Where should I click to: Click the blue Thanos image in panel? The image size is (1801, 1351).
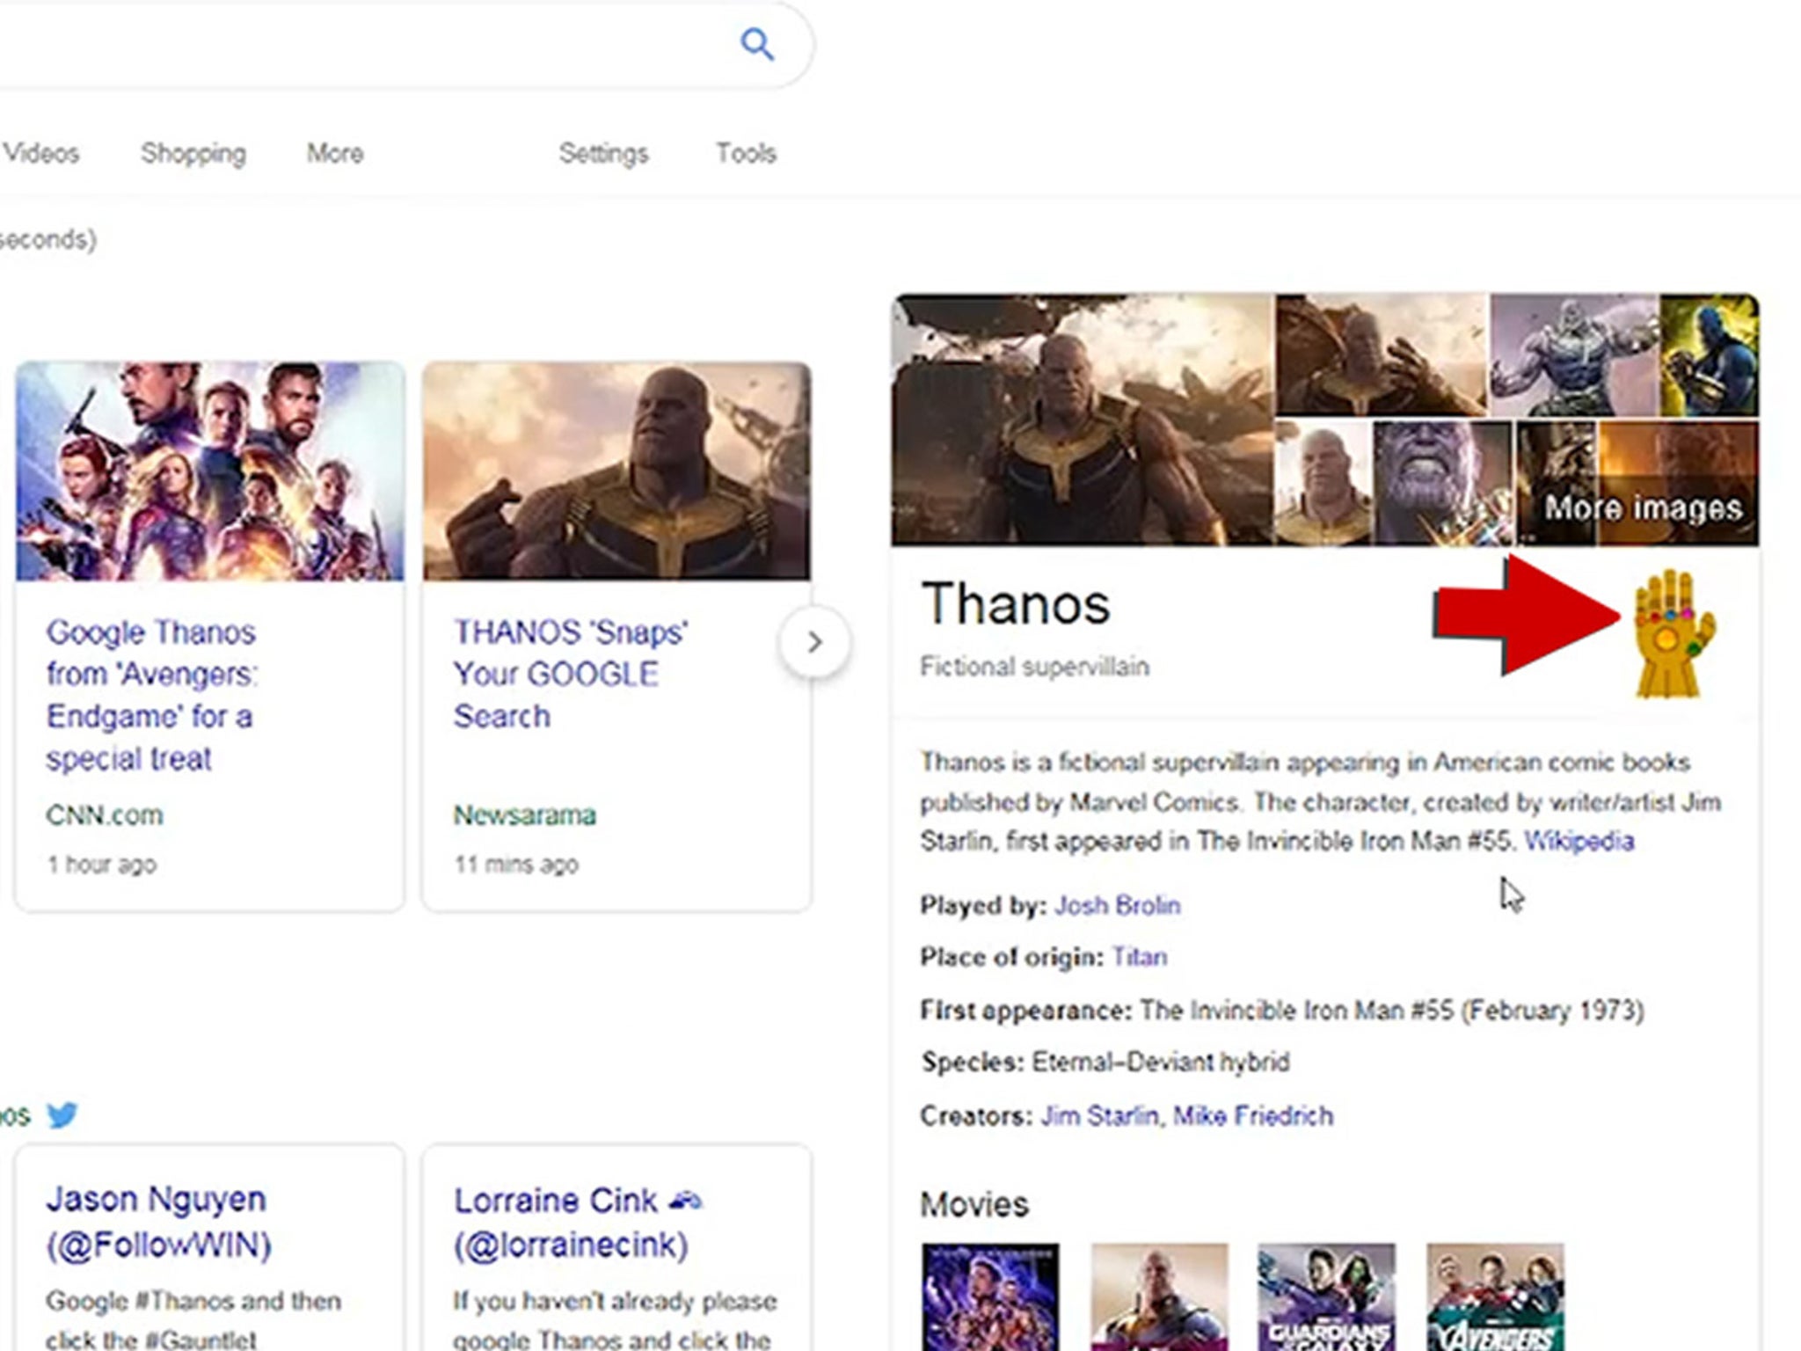click(1709, 355)
